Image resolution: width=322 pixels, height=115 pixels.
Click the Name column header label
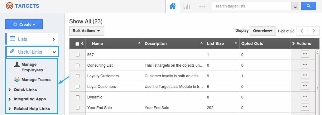(97, 44)
